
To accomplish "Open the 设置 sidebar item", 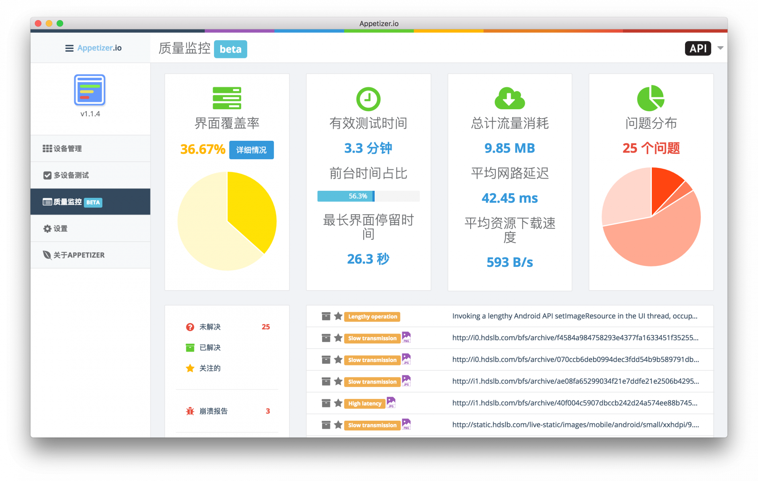I will (x=90, y=229).
